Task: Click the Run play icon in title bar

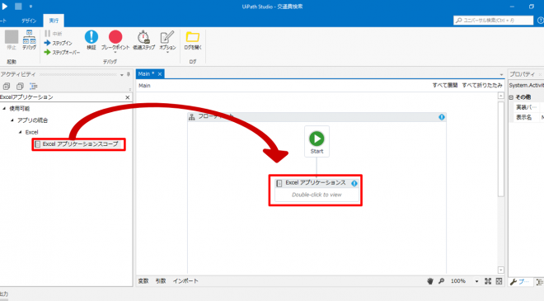Action: [x=5, y=7]
